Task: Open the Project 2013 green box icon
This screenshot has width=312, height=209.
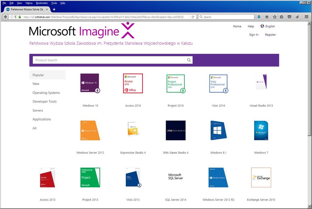Action: [x=90, y=177]
